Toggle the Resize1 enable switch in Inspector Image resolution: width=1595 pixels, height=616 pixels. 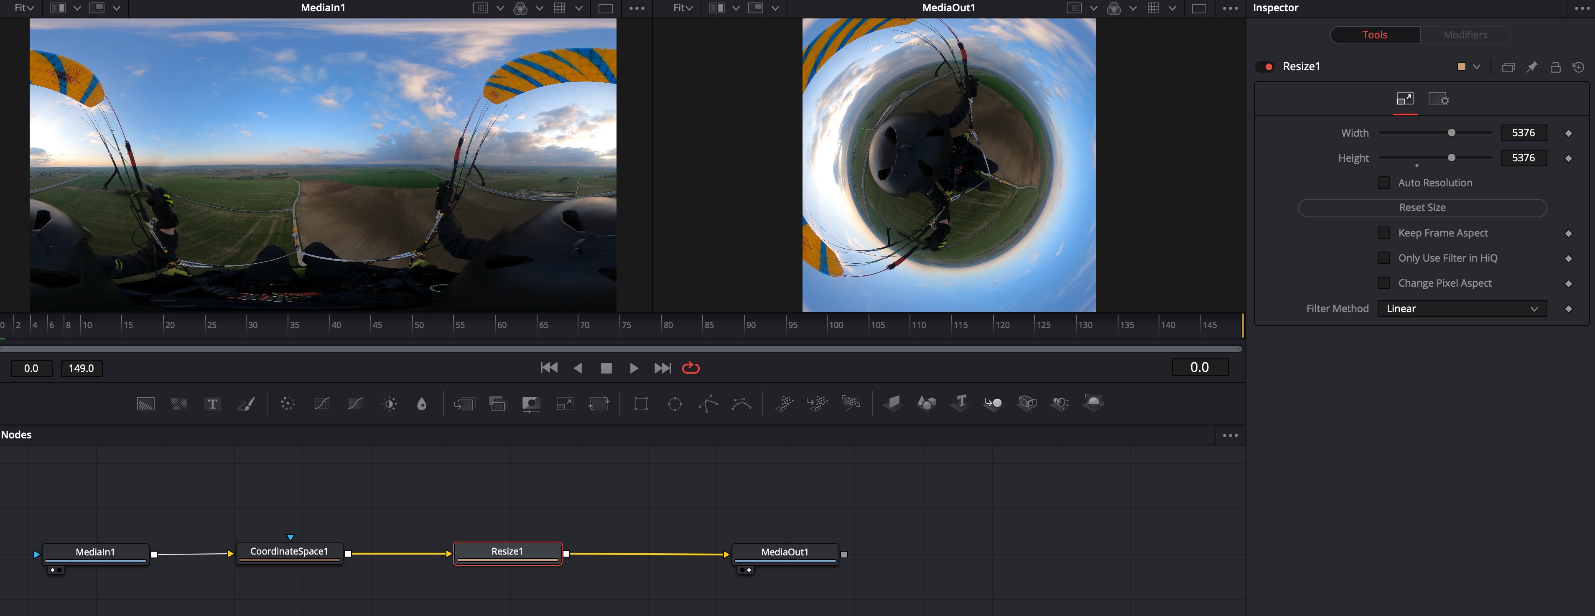point(1265,67)
